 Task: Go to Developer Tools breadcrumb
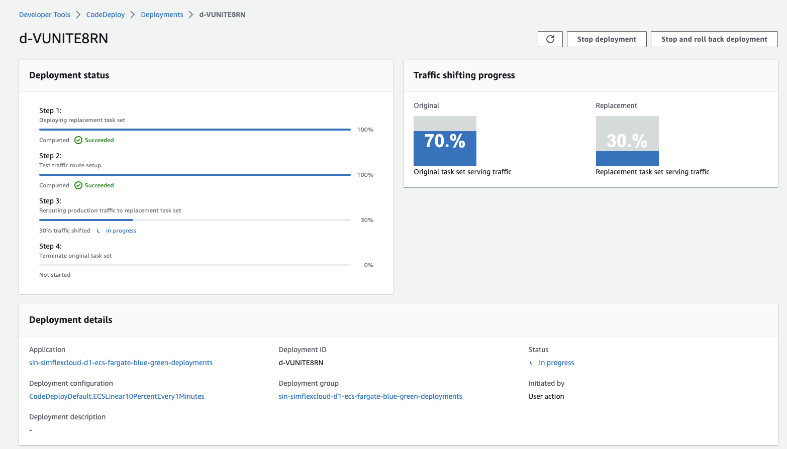point(45,15)
